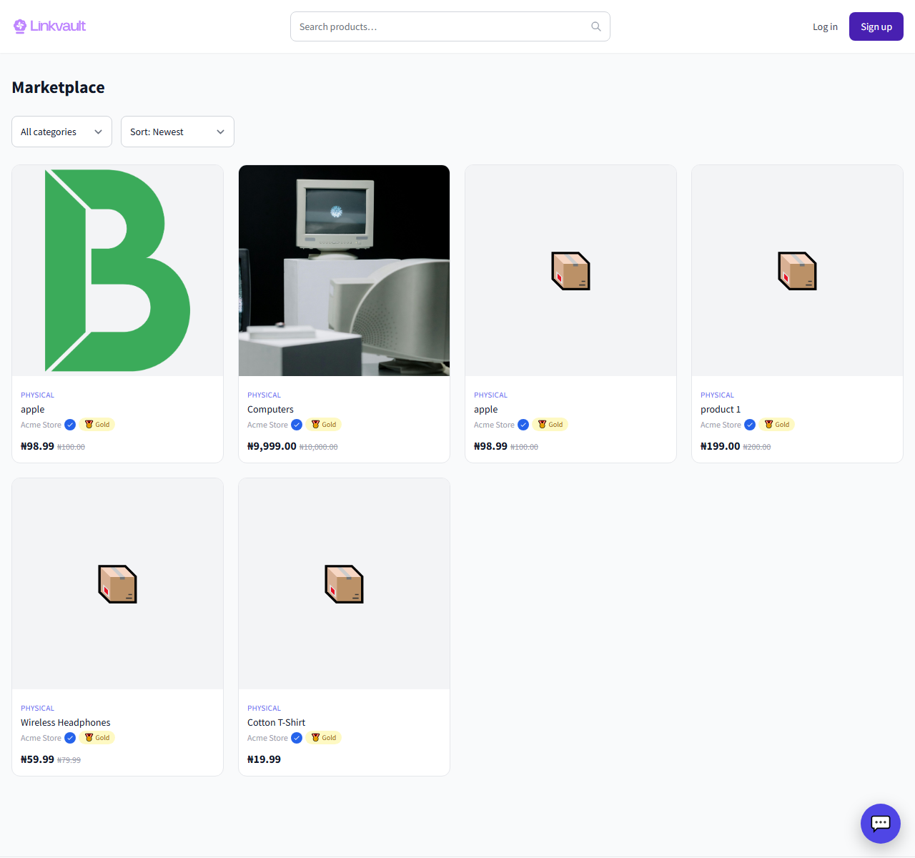Click the struck-through ₦10,000.00 price
This screenshot has width=915, height=858.
click(319, 447)
